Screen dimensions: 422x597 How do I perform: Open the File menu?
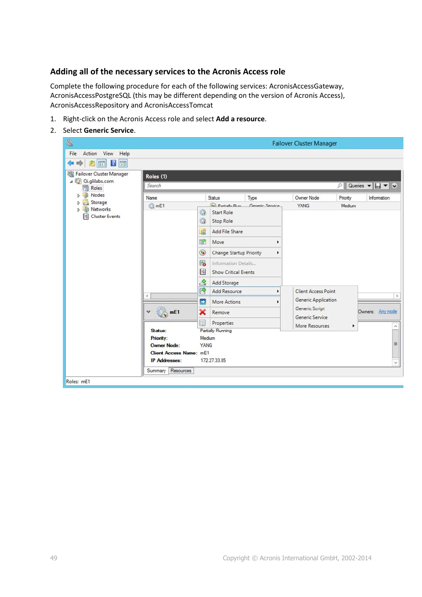pyautogui.click(x=73, y=154)
